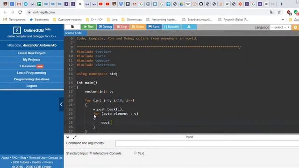Collapse the sidebar with the left chevron
The image size is (299, 168).
(x=61, y=104)
